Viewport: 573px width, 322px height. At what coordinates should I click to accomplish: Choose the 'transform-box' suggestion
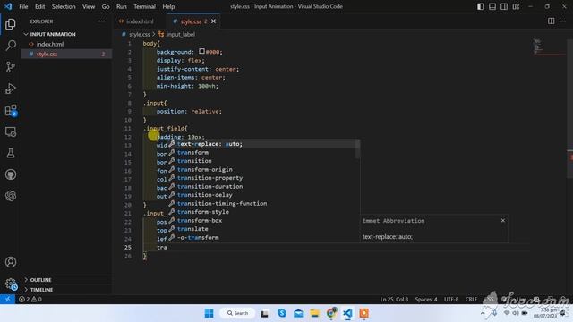coord(261,220)
